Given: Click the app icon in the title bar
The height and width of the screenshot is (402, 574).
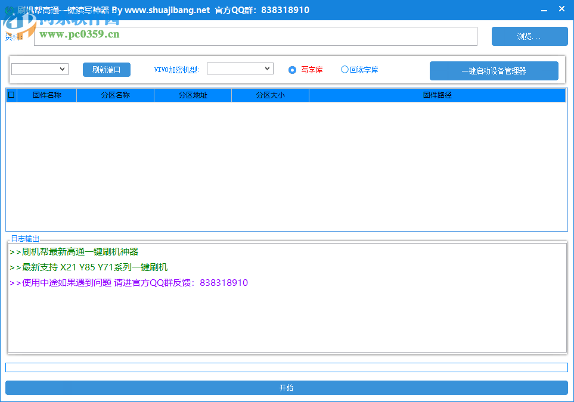Looking at the screenshot, I should pyautogui.click(x=10, y=11).
